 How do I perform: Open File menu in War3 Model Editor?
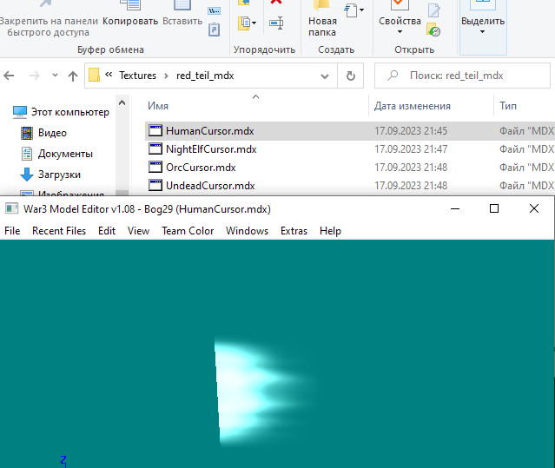[12, 231]
